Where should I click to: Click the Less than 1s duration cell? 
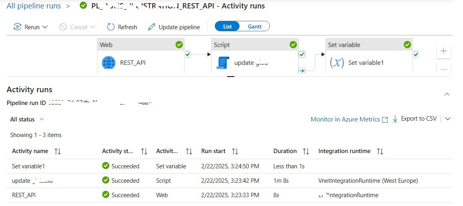pyautogui.click(x=289, y=166)
